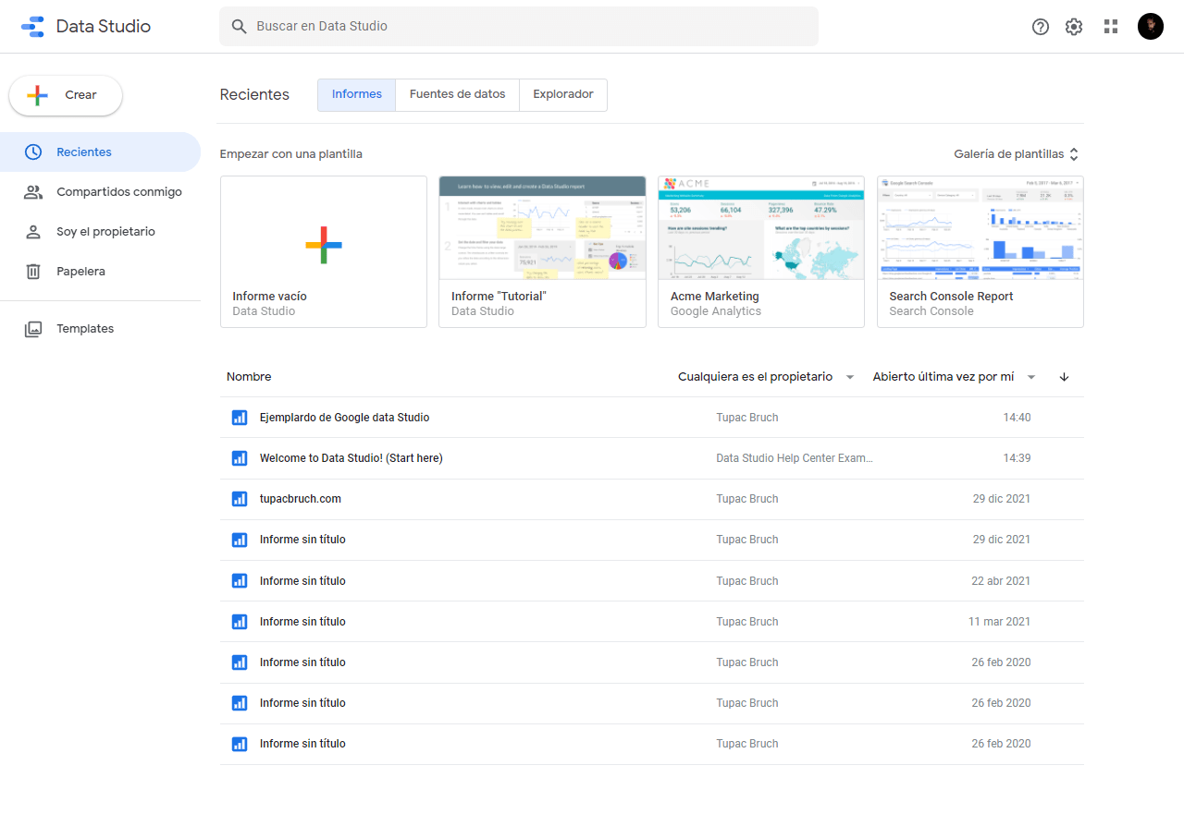Click the report icon for Welcome to Data Studio!
The image size is (1184, 814).
240,458
